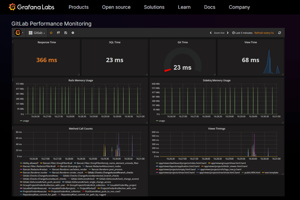Click the public/404.html legend color swatch
Image resolution: width=300 pixels, height=200 pixels.
(243, 173)
